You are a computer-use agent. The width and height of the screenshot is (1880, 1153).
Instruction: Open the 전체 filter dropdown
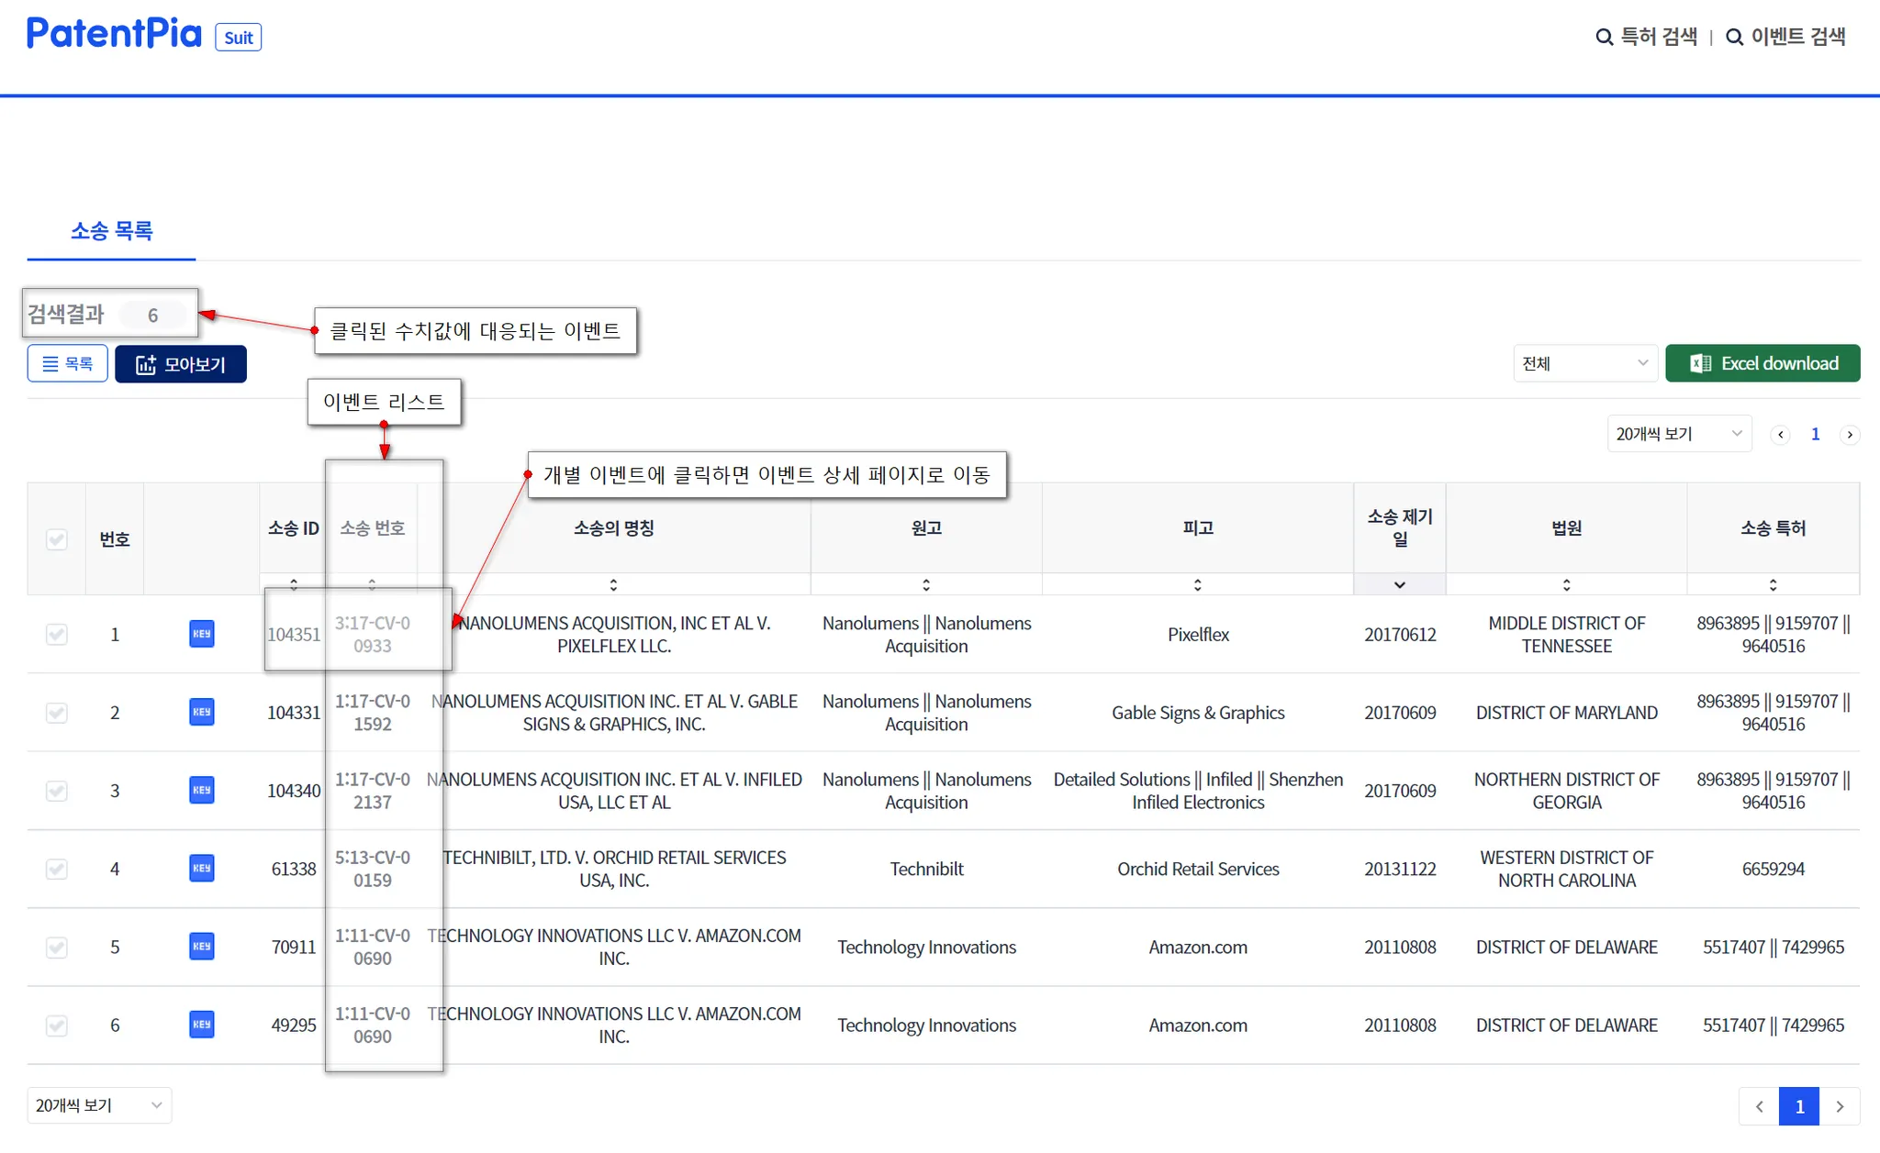tap(1584, 363)
